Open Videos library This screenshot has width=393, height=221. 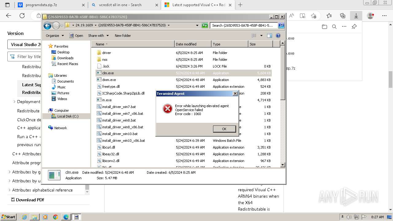(x=62, y=99)
